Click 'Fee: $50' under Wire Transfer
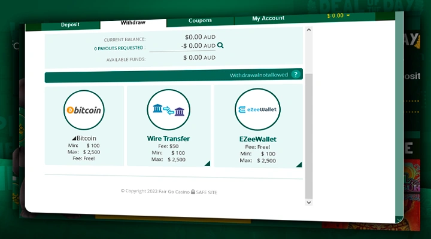Screen dimensions: 431x239 (168, 146)
